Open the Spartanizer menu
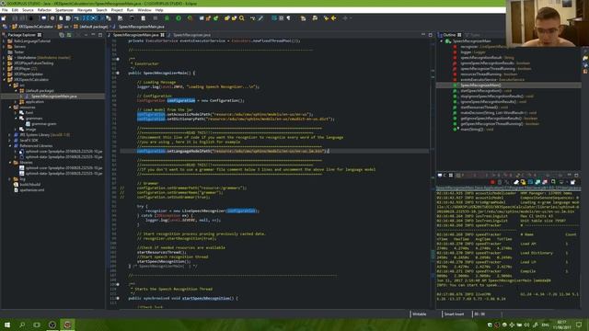Image resolution: width=589 pixels, height=331 pixels. (x=64, y=10)
